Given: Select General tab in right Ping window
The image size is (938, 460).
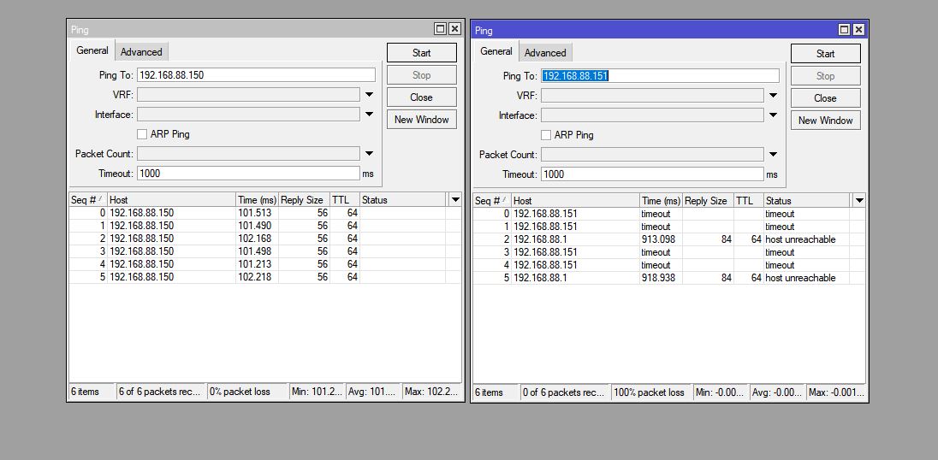Looking at the screenshot, I should coord(496,51).
